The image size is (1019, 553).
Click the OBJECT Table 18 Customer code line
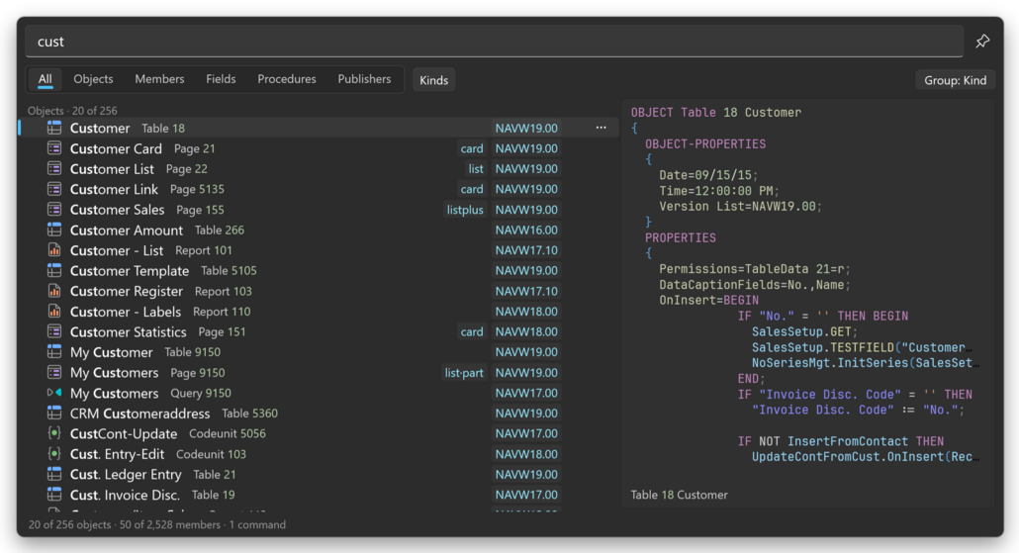click(x=716, y=113)
